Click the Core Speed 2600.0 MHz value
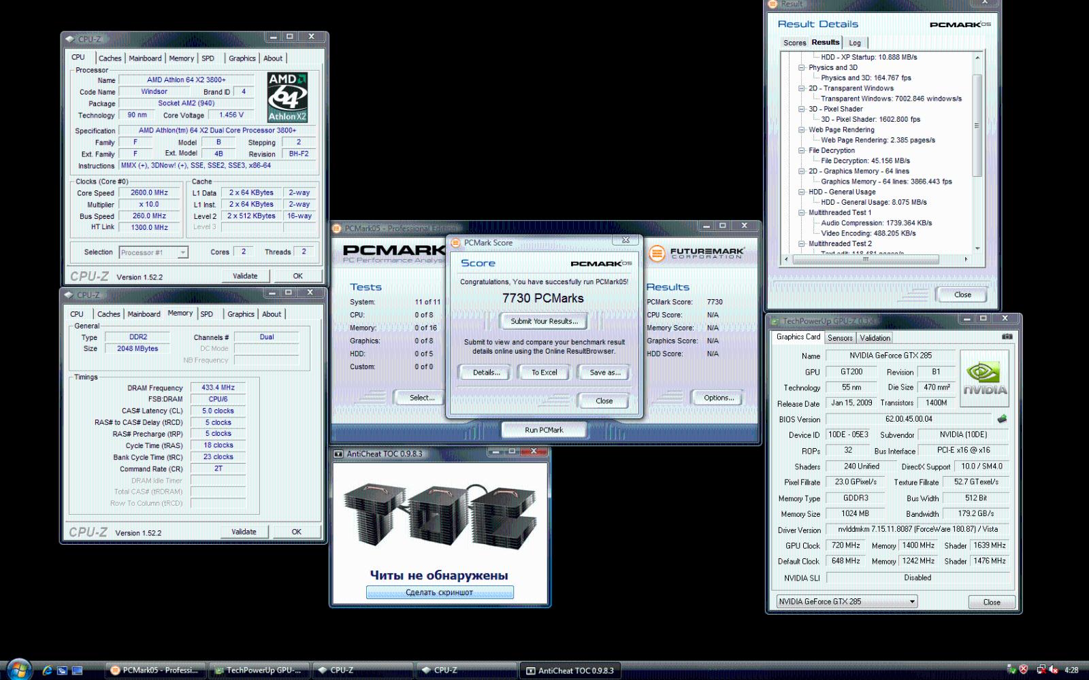This screenshot has width=1089, height=680. tap(150, 192)
